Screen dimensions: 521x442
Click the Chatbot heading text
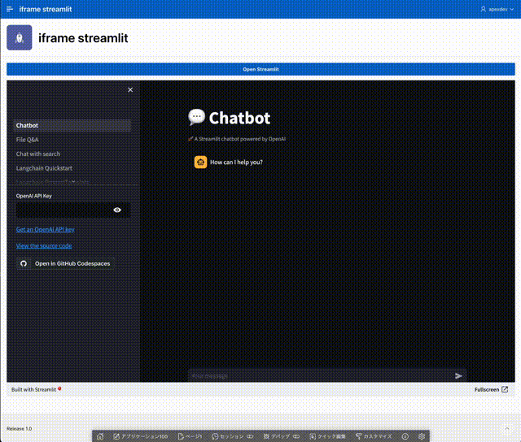239,118
